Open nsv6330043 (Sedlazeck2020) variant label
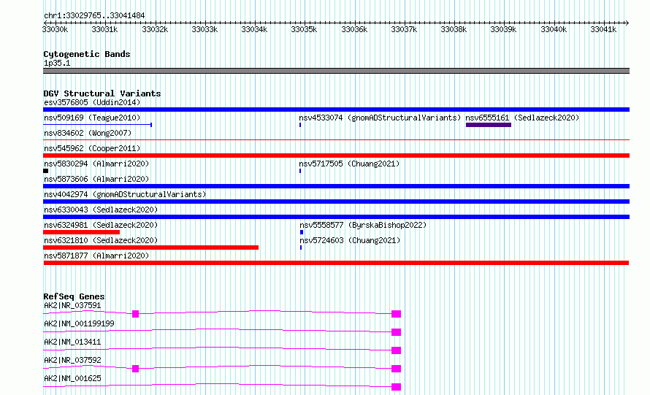650x395 pixels. [x=101, y=210]
